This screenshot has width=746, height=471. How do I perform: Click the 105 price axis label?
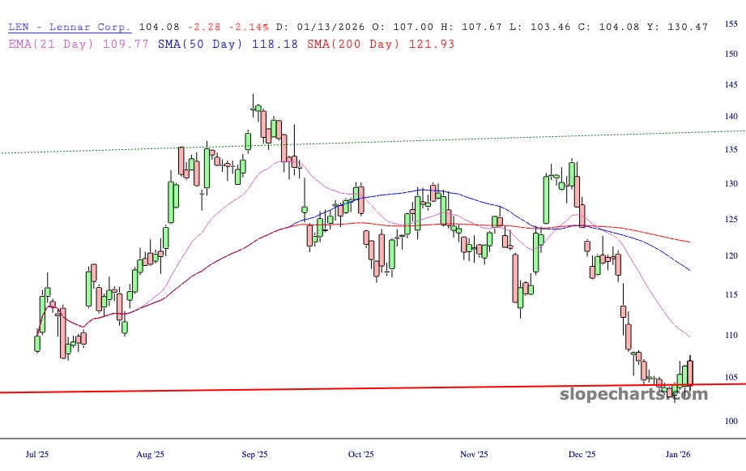coord(731,377)
